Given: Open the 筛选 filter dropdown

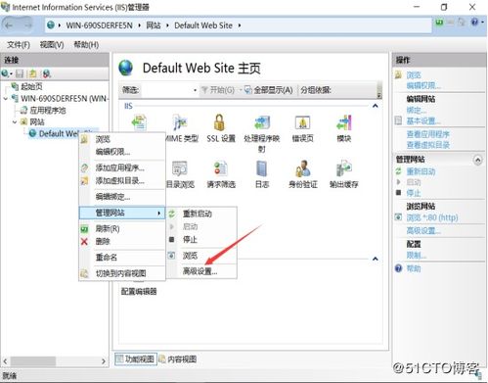Looking at the screenshot, I should [195, 90].
